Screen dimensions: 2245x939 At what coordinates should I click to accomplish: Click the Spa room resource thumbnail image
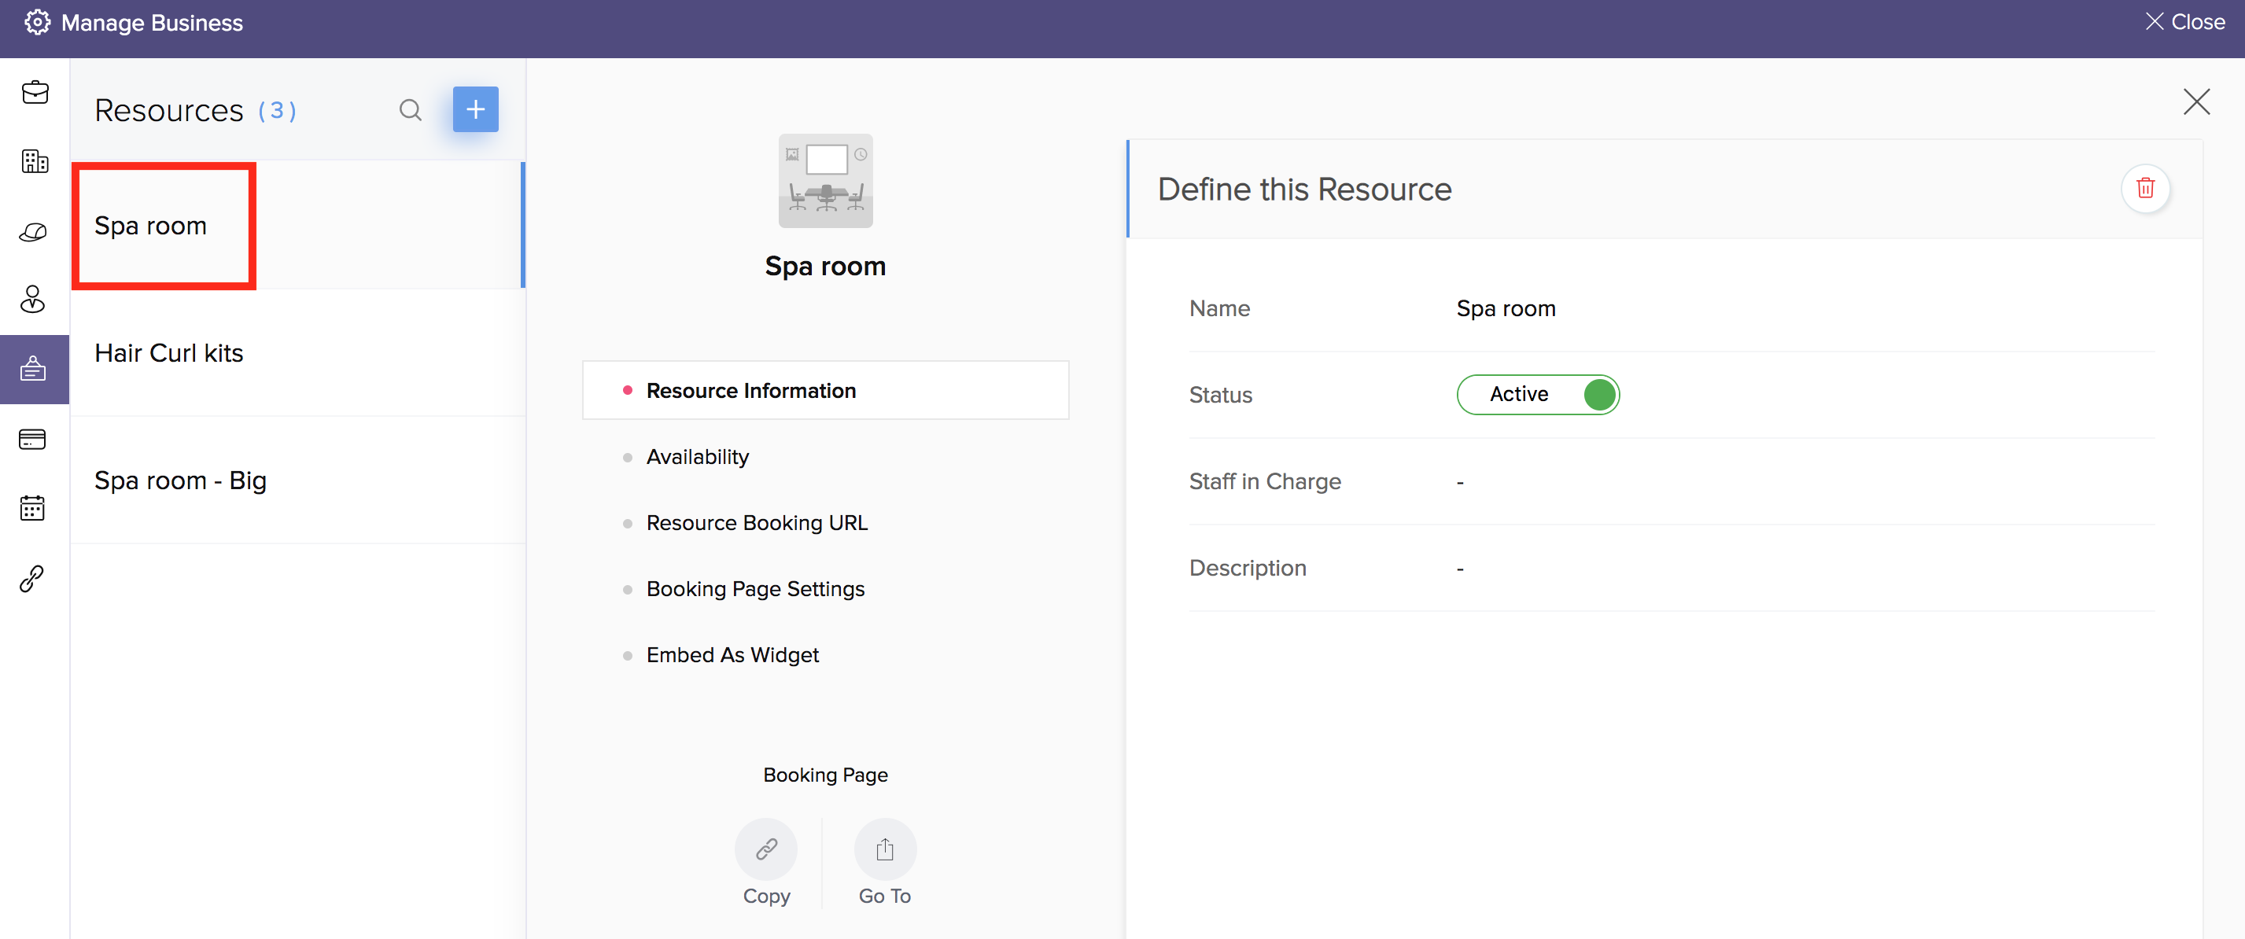tap(824, 181)
